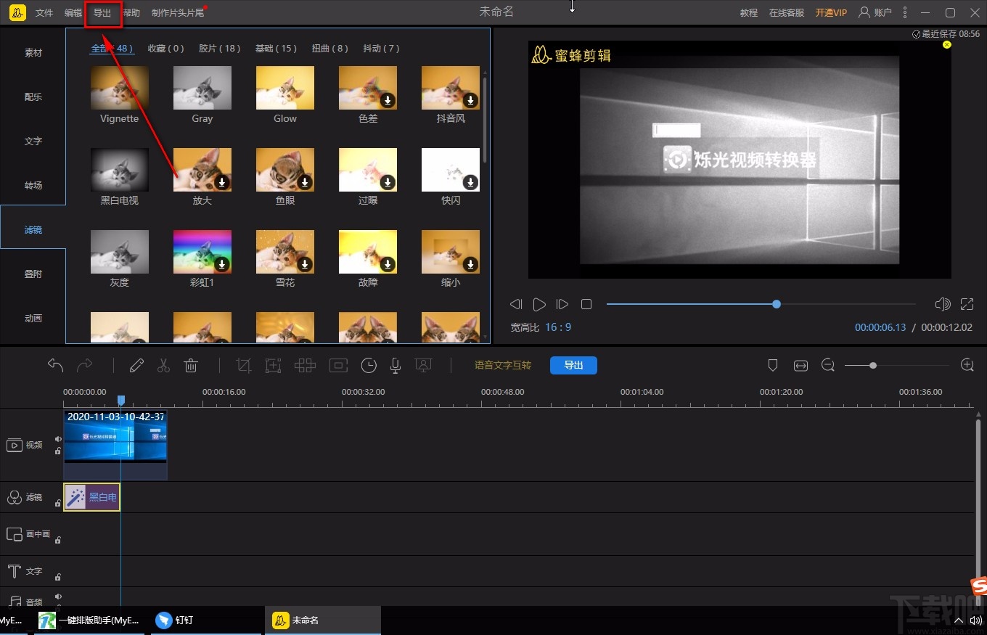The height and width of the screenshot is (635, 987).
Task: Click the zoom-in magnifier on timeline
Action: click(967, 365)
